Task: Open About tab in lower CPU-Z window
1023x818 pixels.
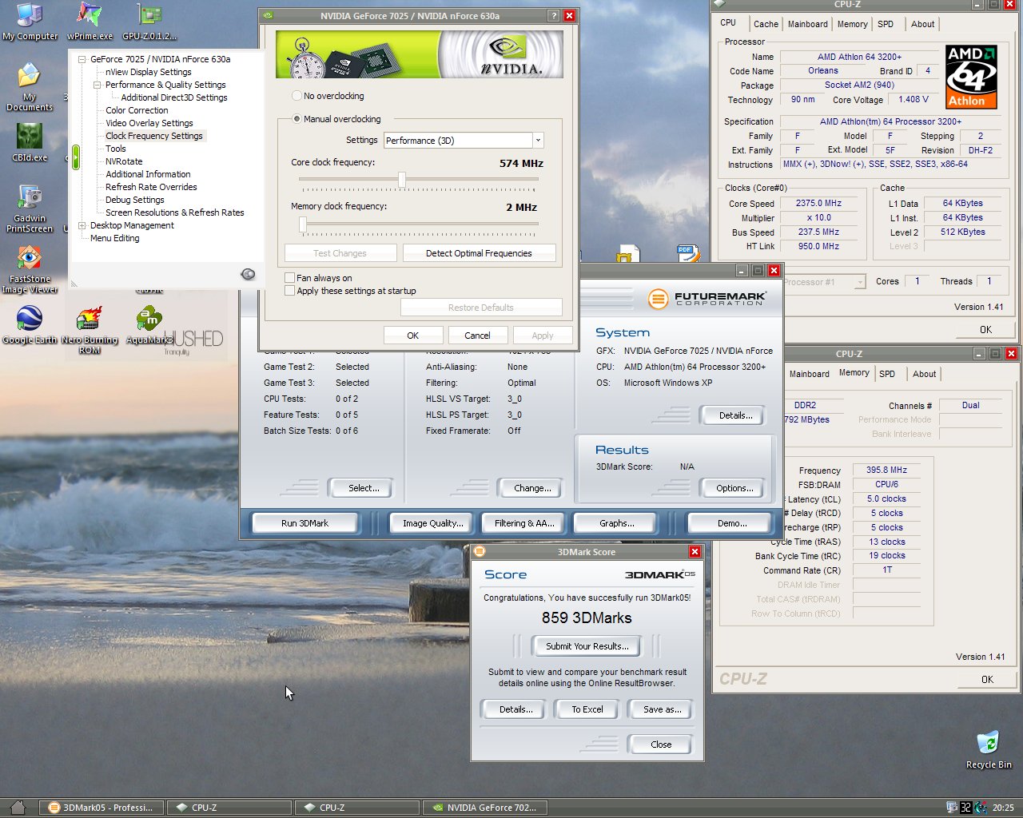Action: 925,374
